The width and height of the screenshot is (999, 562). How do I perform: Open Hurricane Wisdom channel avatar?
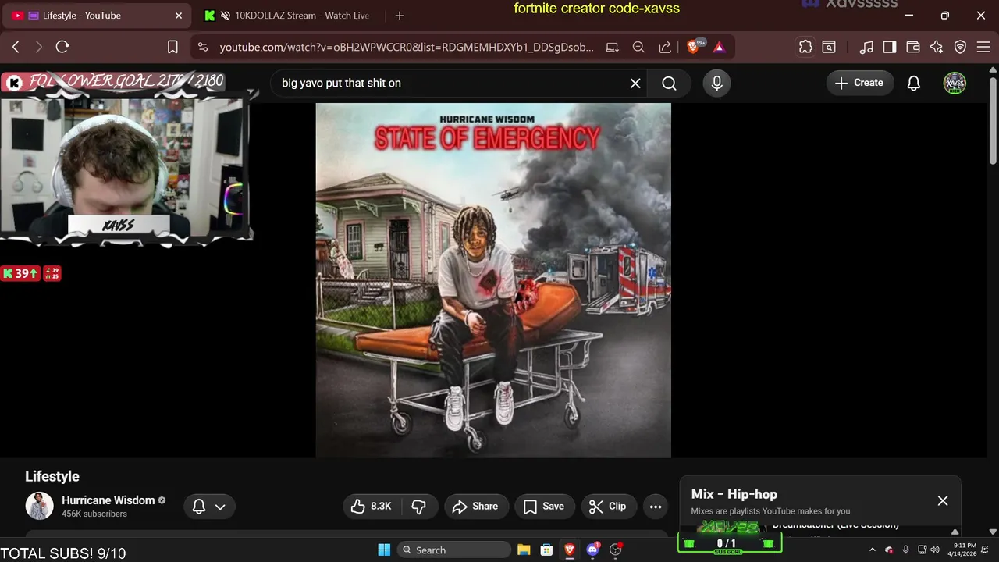coord(39,506)
